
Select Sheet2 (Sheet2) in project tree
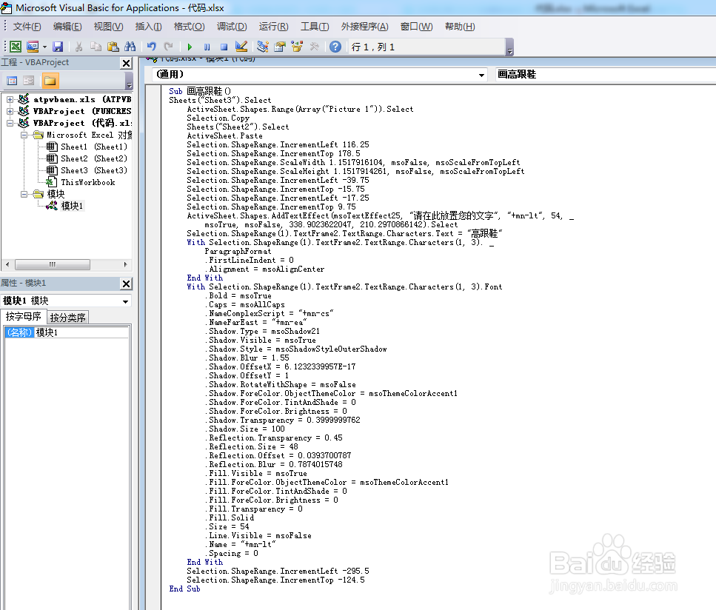pos(93,158)
